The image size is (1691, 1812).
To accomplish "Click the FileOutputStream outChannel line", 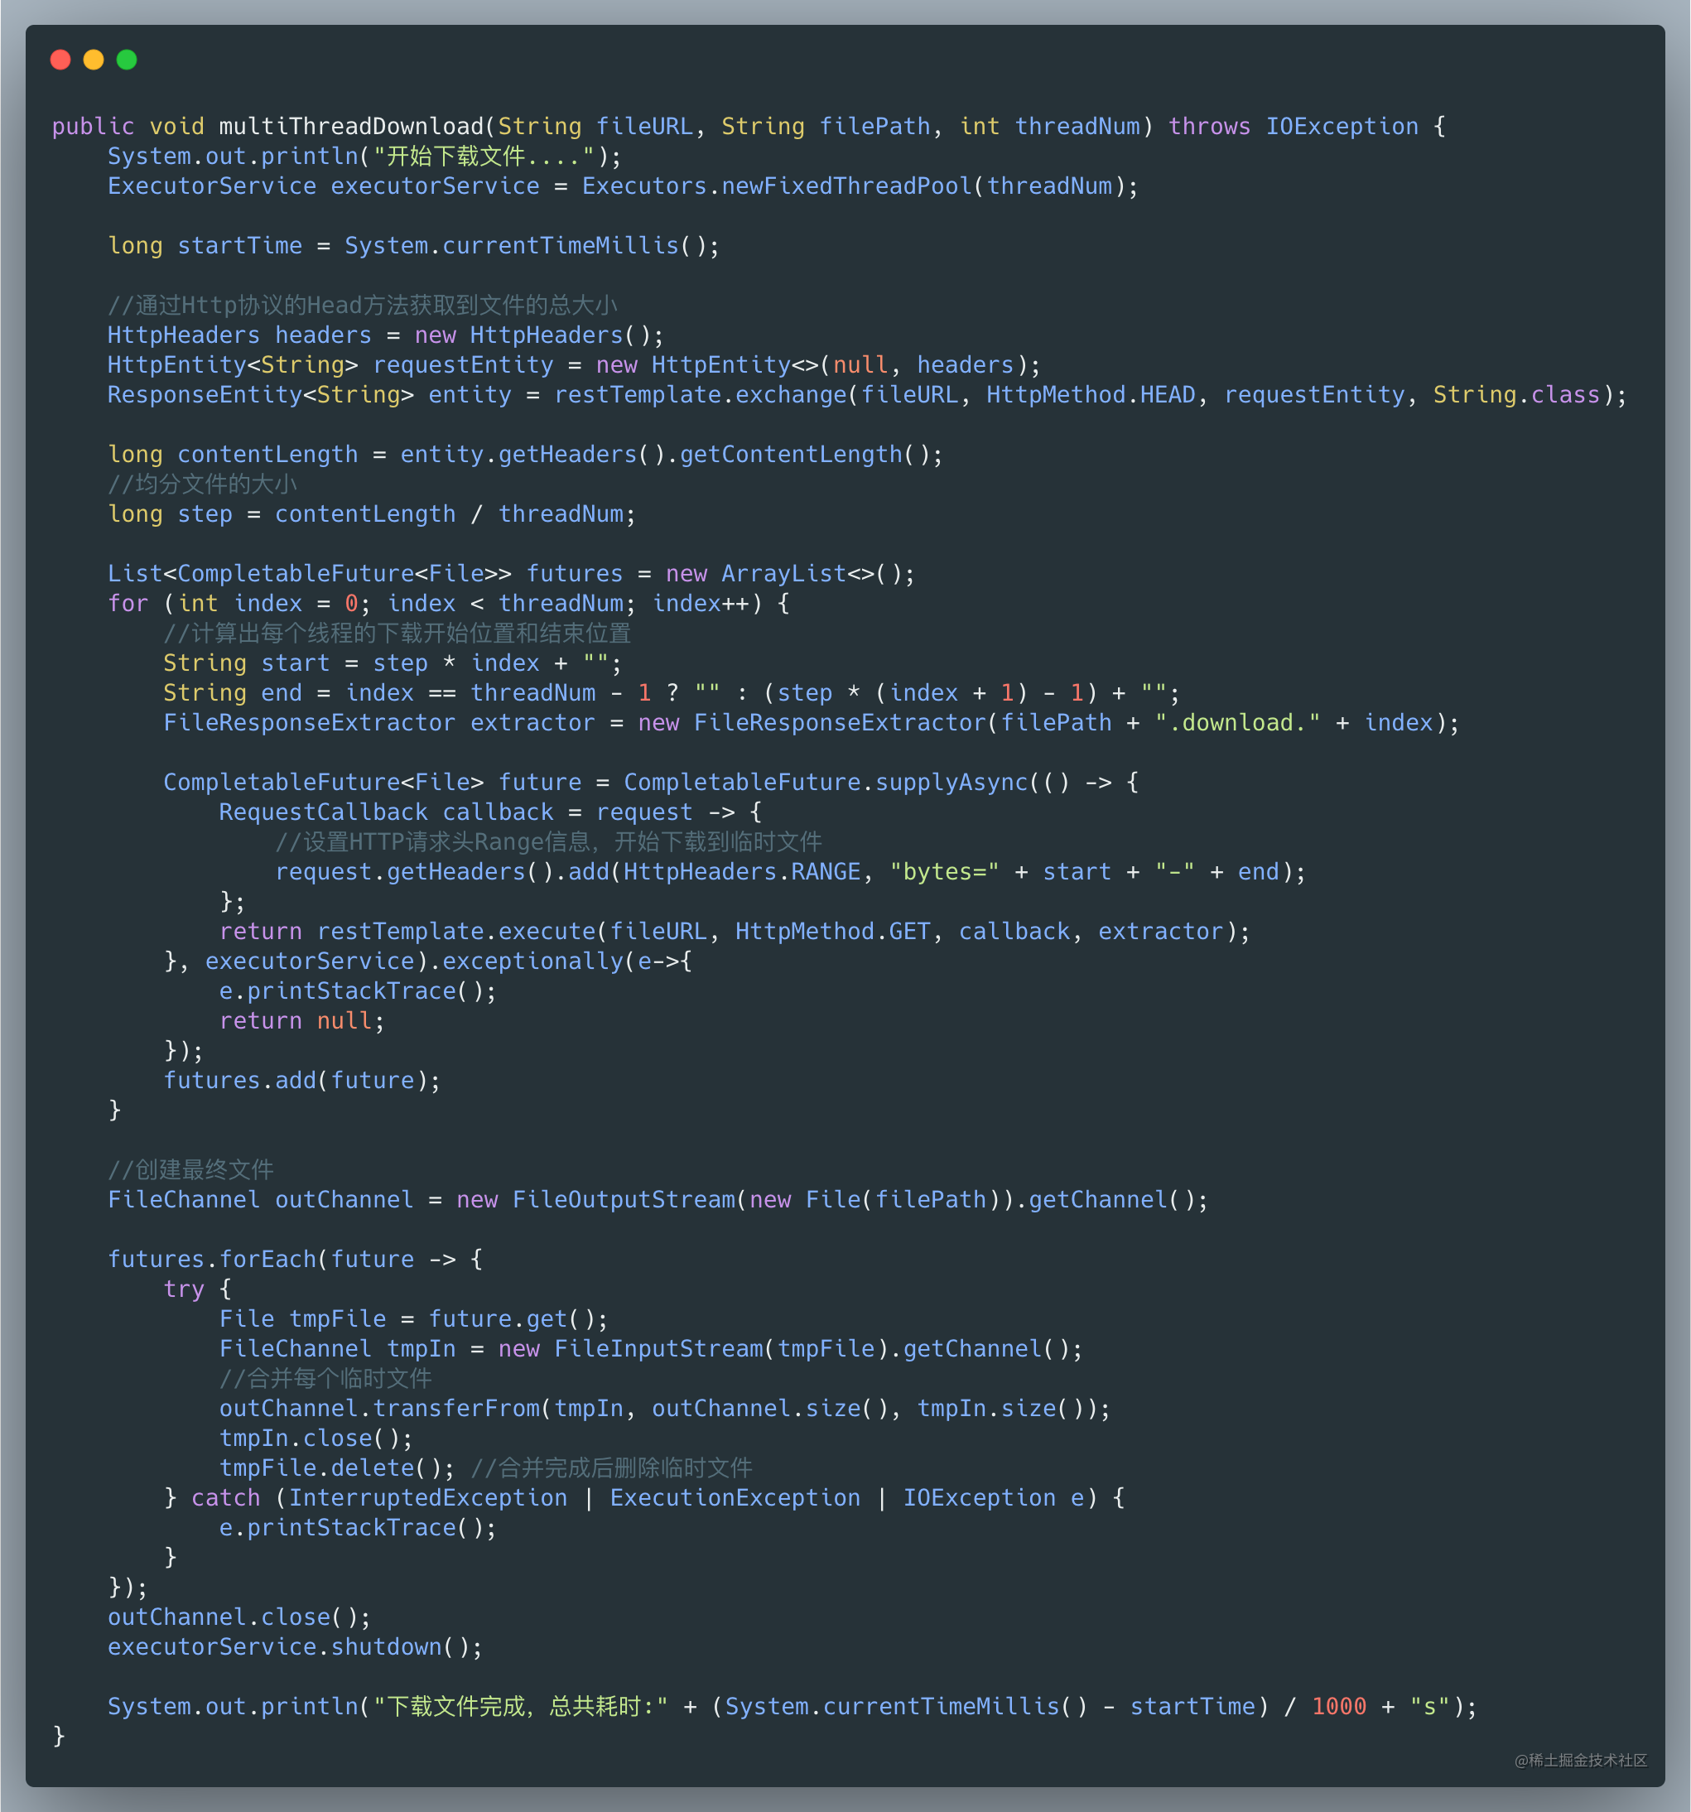I will (x=658, y=1199).
